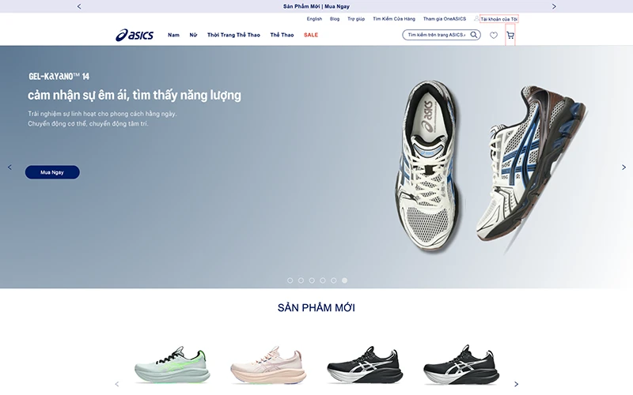Click the ASICS logo

135,35
